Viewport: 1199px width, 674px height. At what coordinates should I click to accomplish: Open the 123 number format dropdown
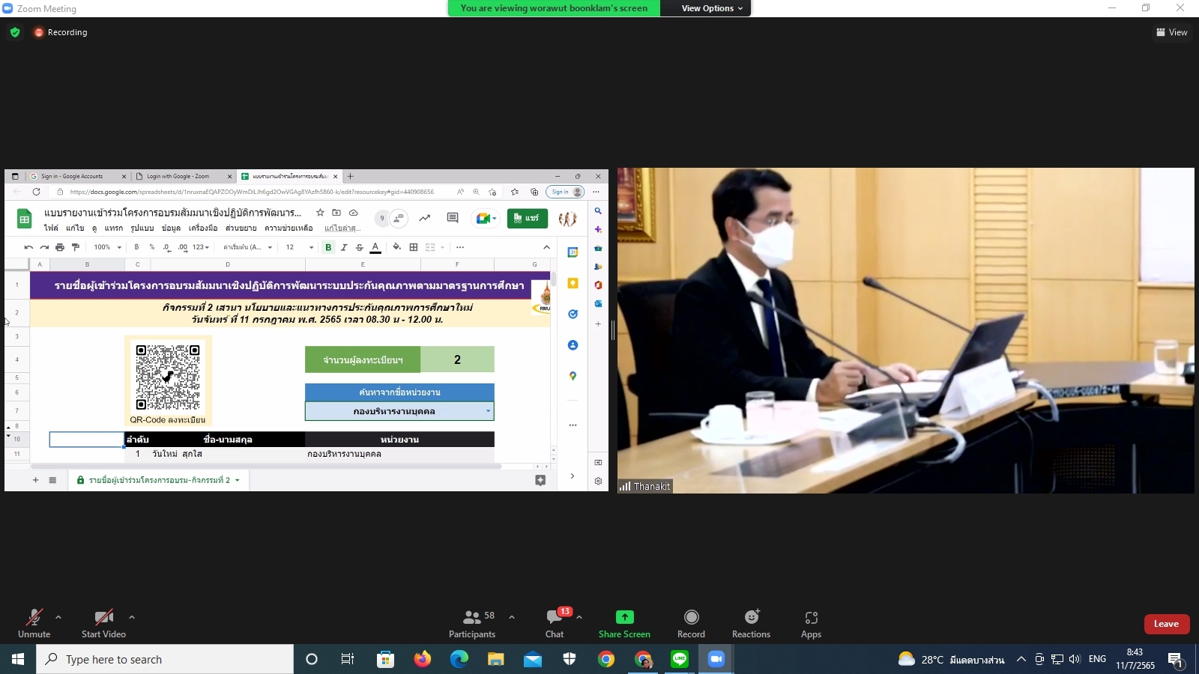(201, 247)
